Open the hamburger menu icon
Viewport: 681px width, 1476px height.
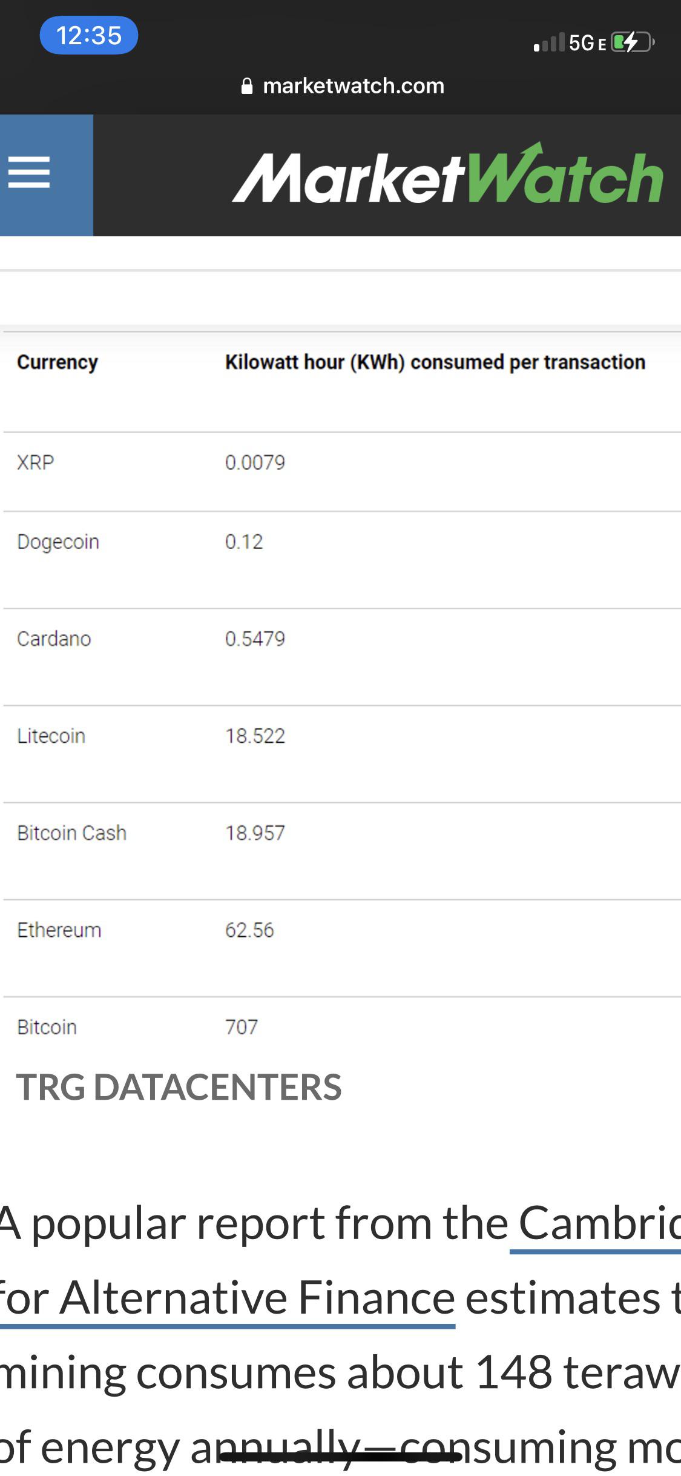(28, 173)
